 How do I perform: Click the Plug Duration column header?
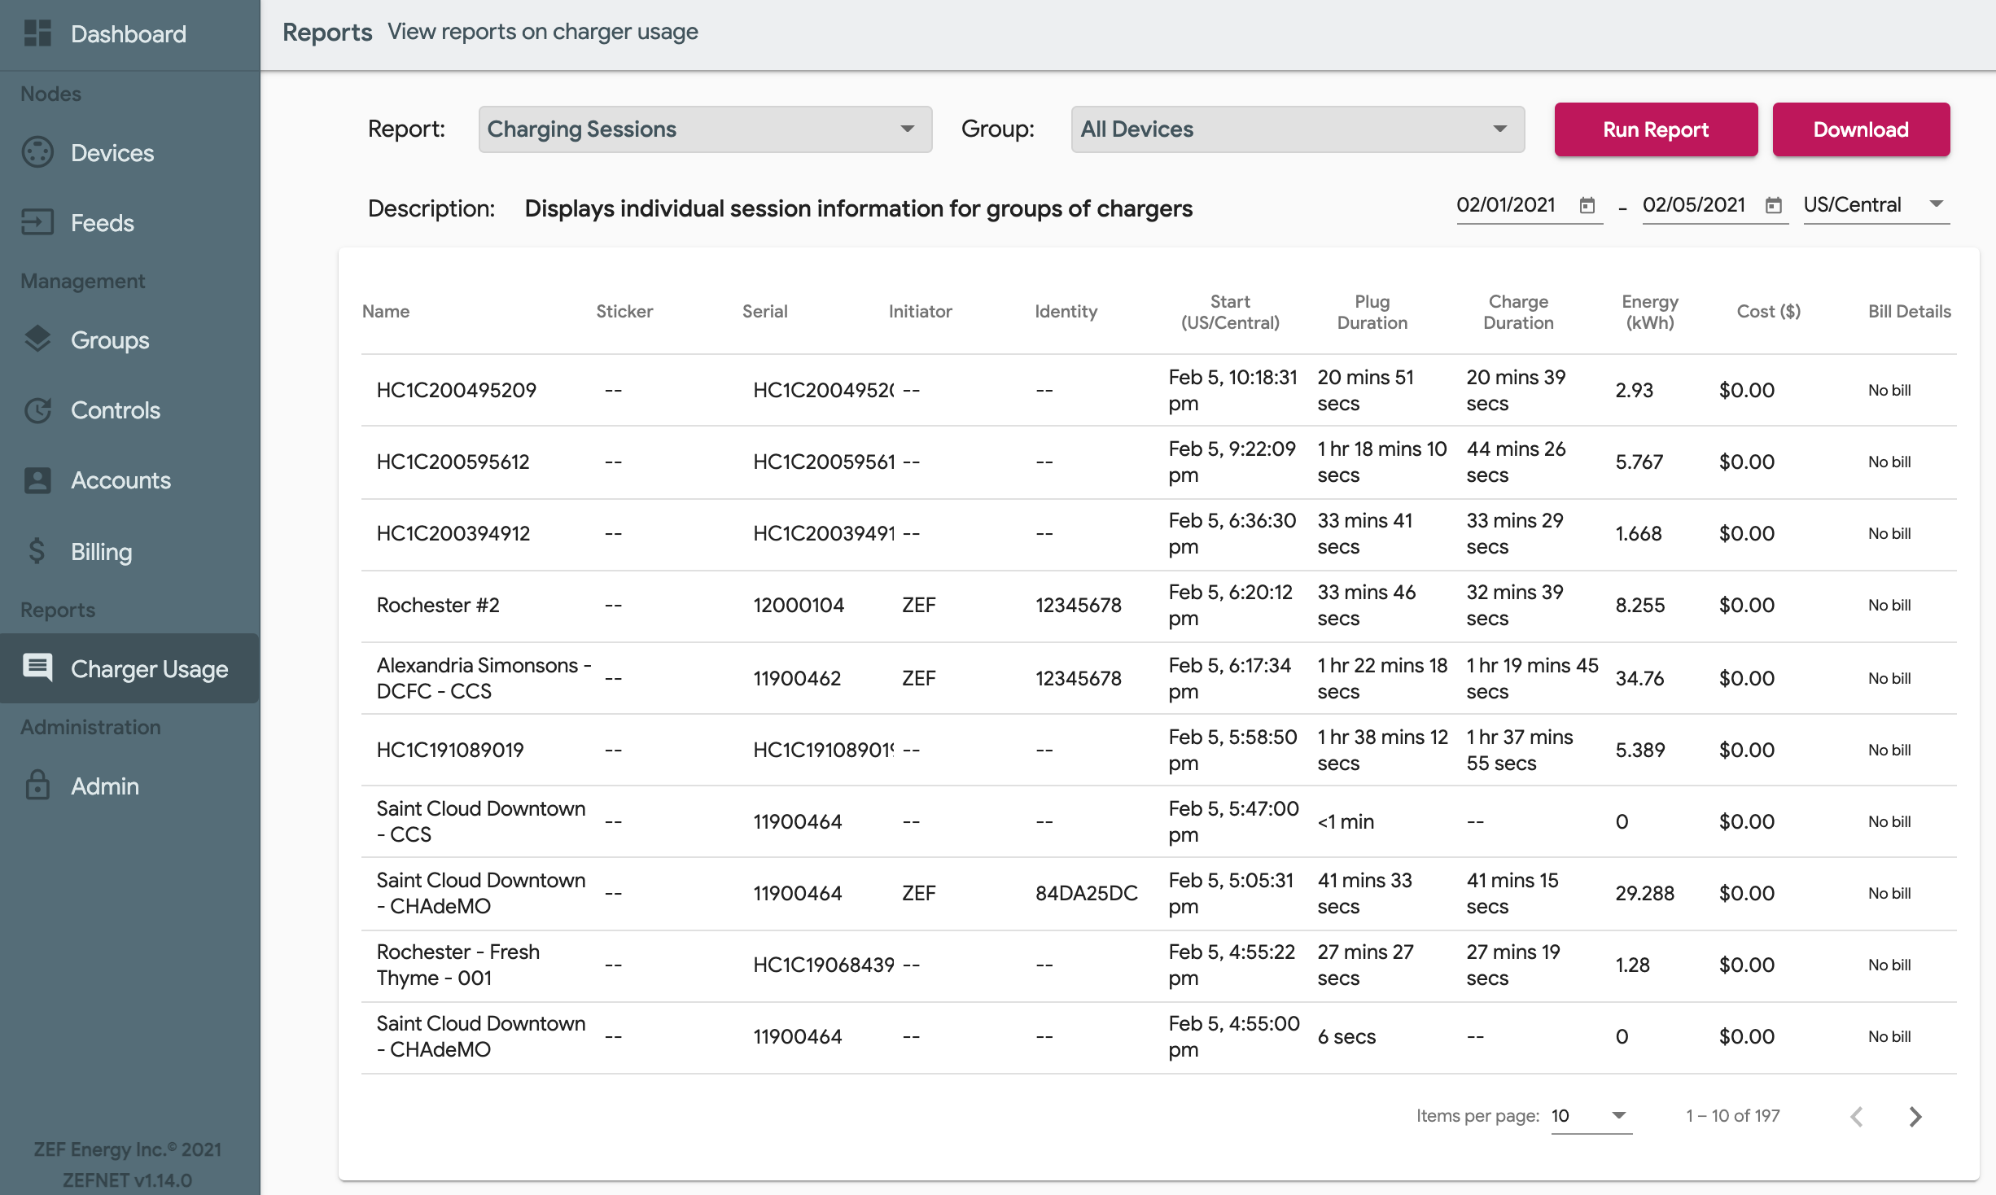click(1372, 312)
